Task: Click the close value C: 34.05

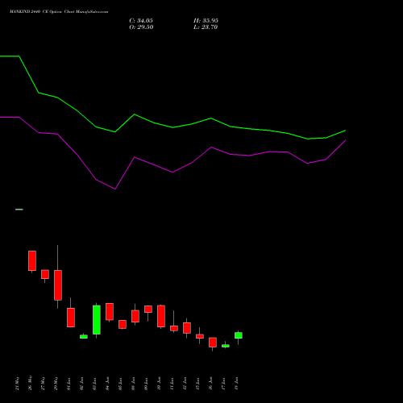Action: 141,21
